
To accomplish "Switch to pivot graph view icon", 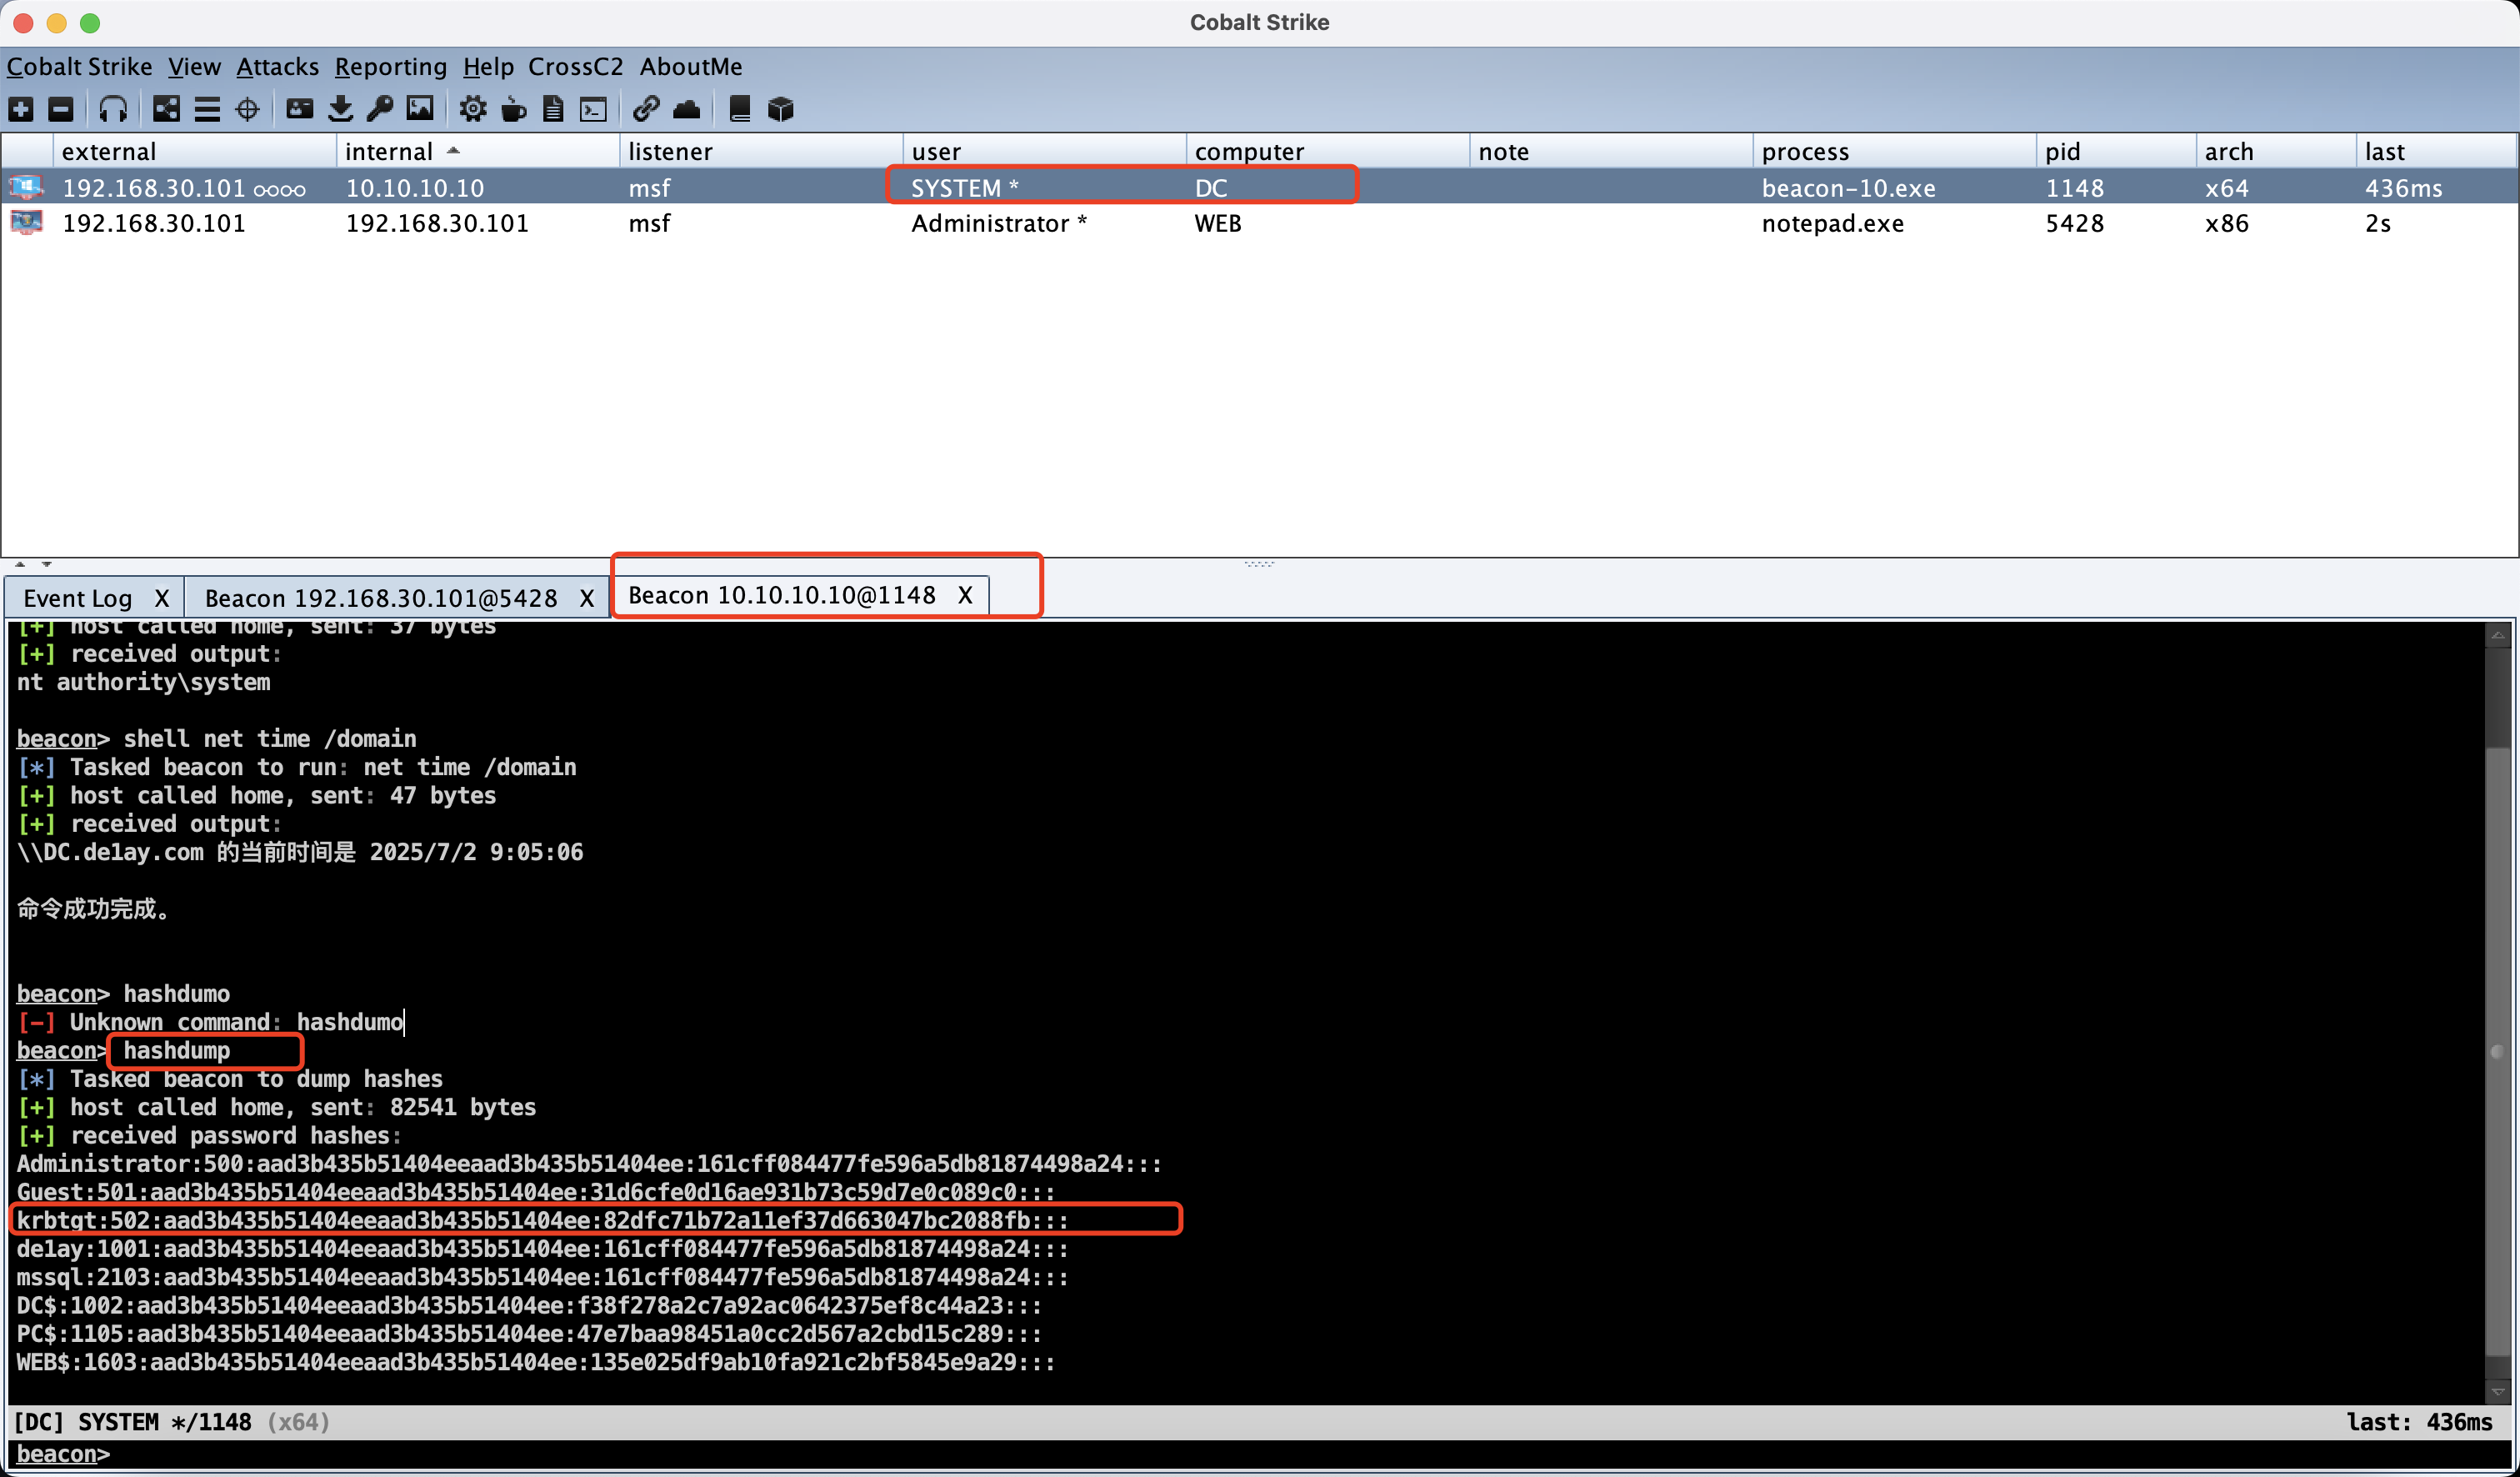I will click(166, 109).
